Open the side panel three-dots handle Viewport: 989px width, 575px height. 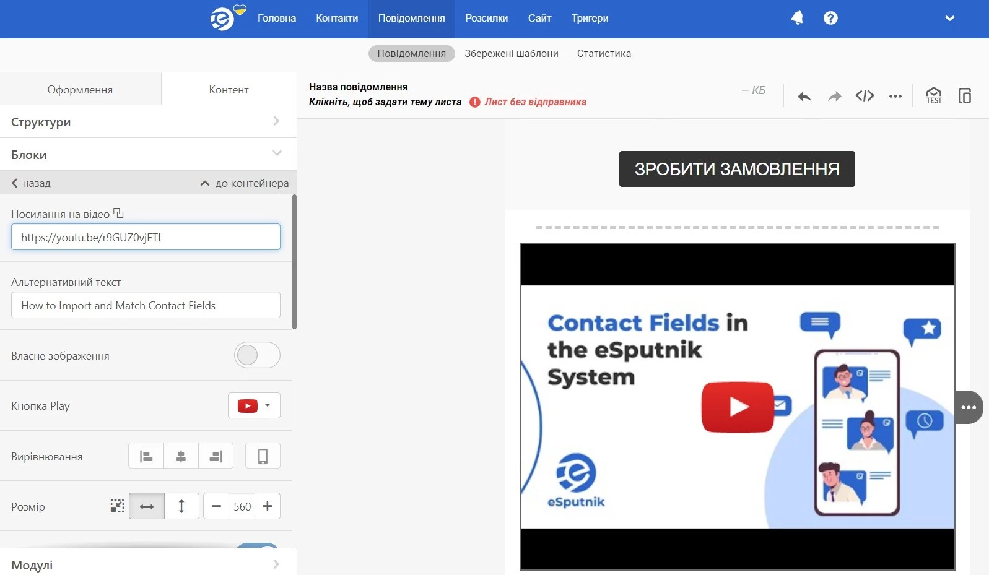(969, 407)
